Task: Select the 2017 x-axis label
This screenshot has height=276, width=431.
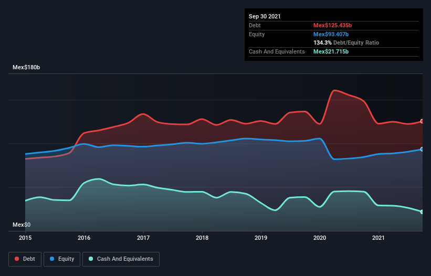Action: point(143,238)
